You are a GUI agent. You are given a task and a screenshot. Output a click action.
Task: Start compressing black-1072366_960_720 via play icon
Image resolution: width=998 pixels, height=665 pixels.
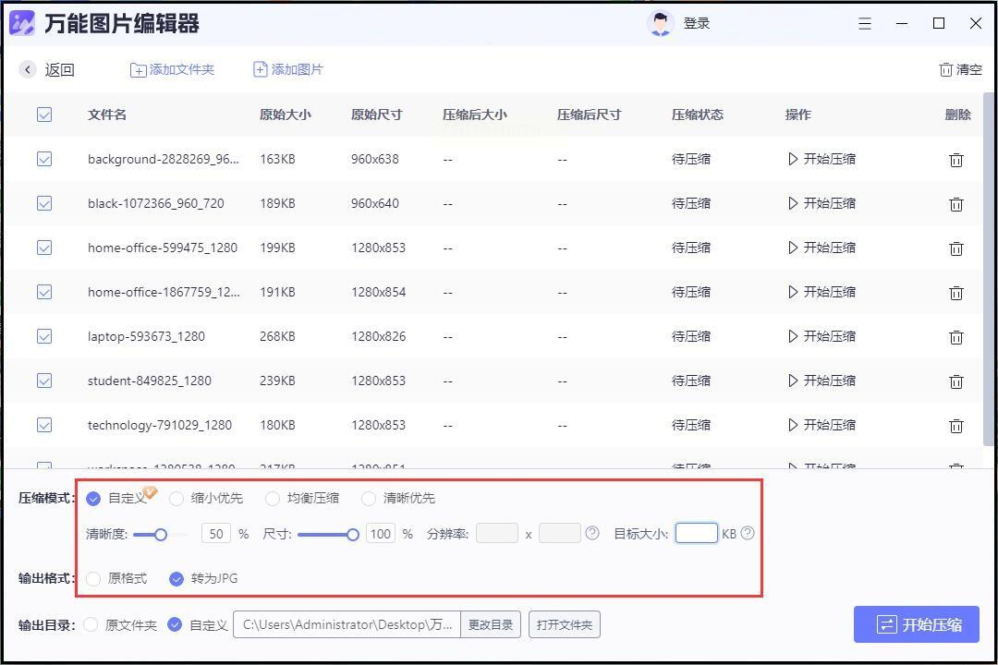coord(793,203)
